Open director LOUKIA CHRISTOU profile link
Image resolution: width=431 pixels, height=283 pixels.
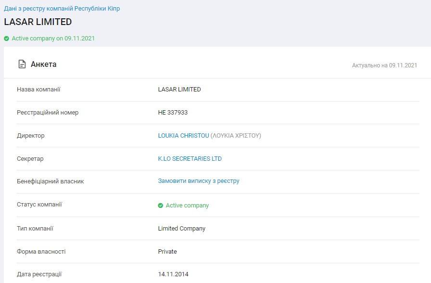pyautogui.click(x=183, y=136)
